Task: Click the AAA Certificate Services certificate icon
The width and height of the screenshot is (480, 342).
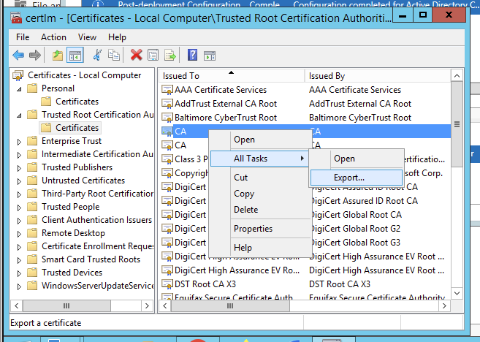Action: tap(167, 90)
